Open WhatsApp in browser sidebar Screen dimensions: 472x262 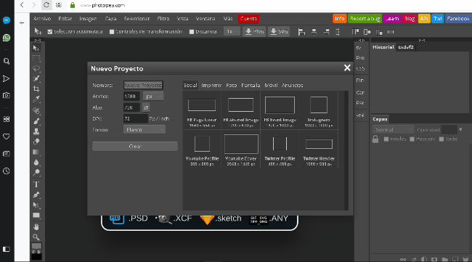7,38
